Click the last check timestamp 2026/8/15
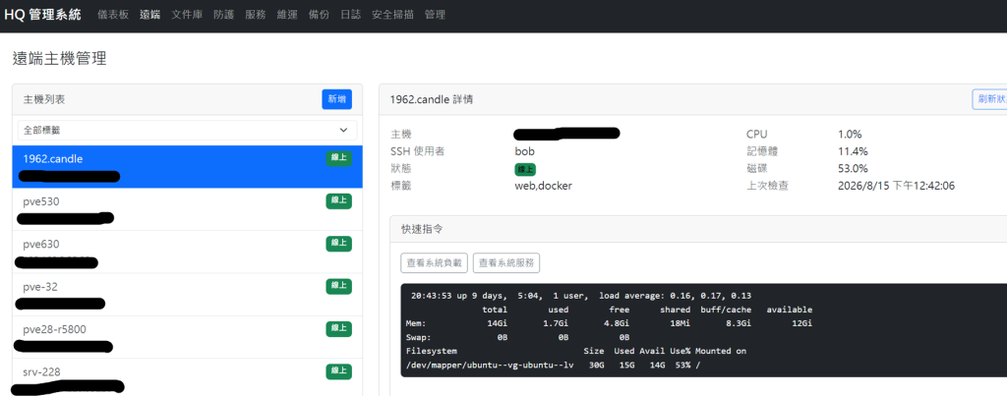1007x396 pixels. pyautogui.click(x=897, y=186)
